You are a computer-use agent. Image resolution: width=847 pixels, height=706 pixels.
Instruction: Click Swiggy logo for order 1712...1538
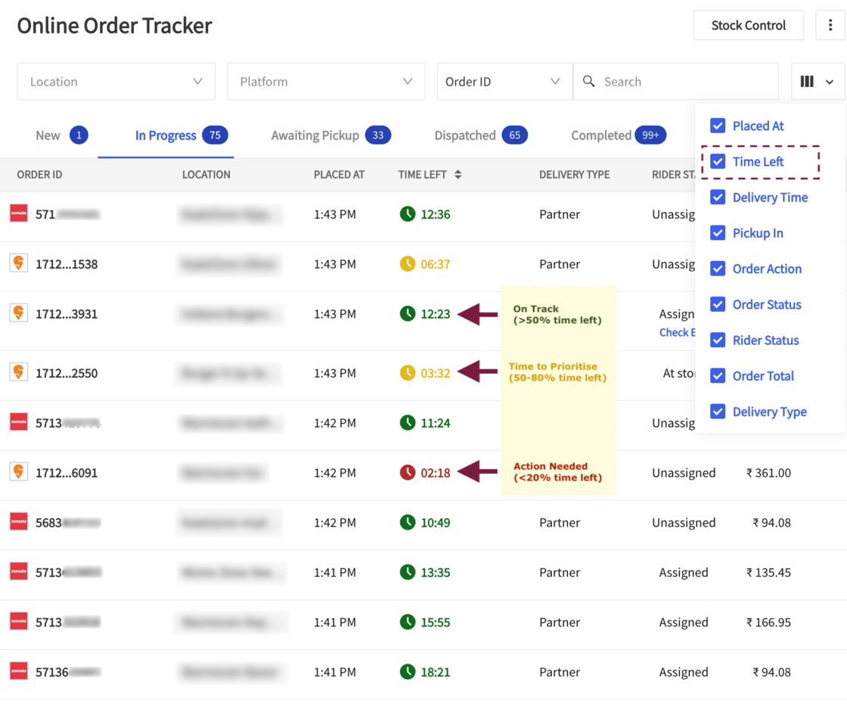point(19,263)
